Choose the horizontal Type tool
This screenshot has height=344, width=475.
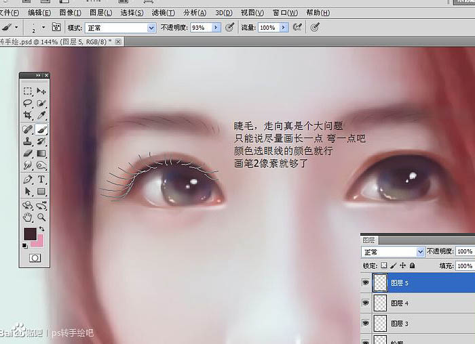(x=41, y=179)
